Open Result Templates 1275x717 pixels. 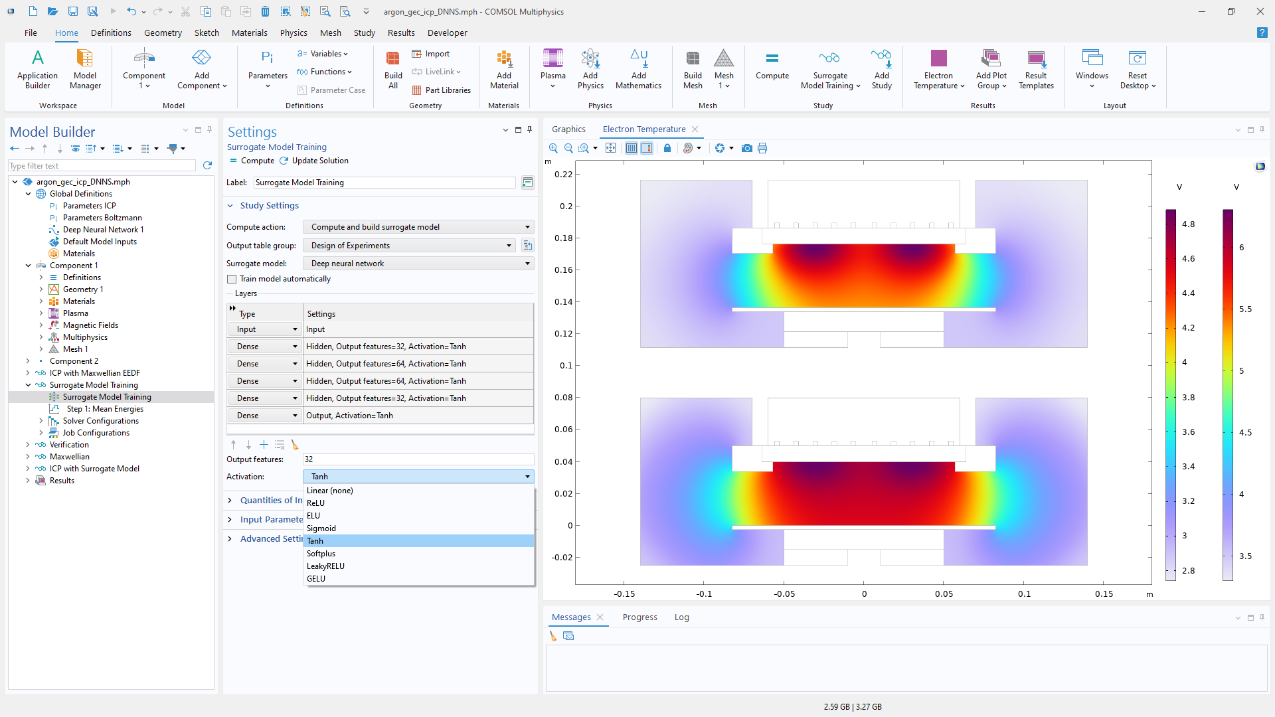click(1036, 69)
